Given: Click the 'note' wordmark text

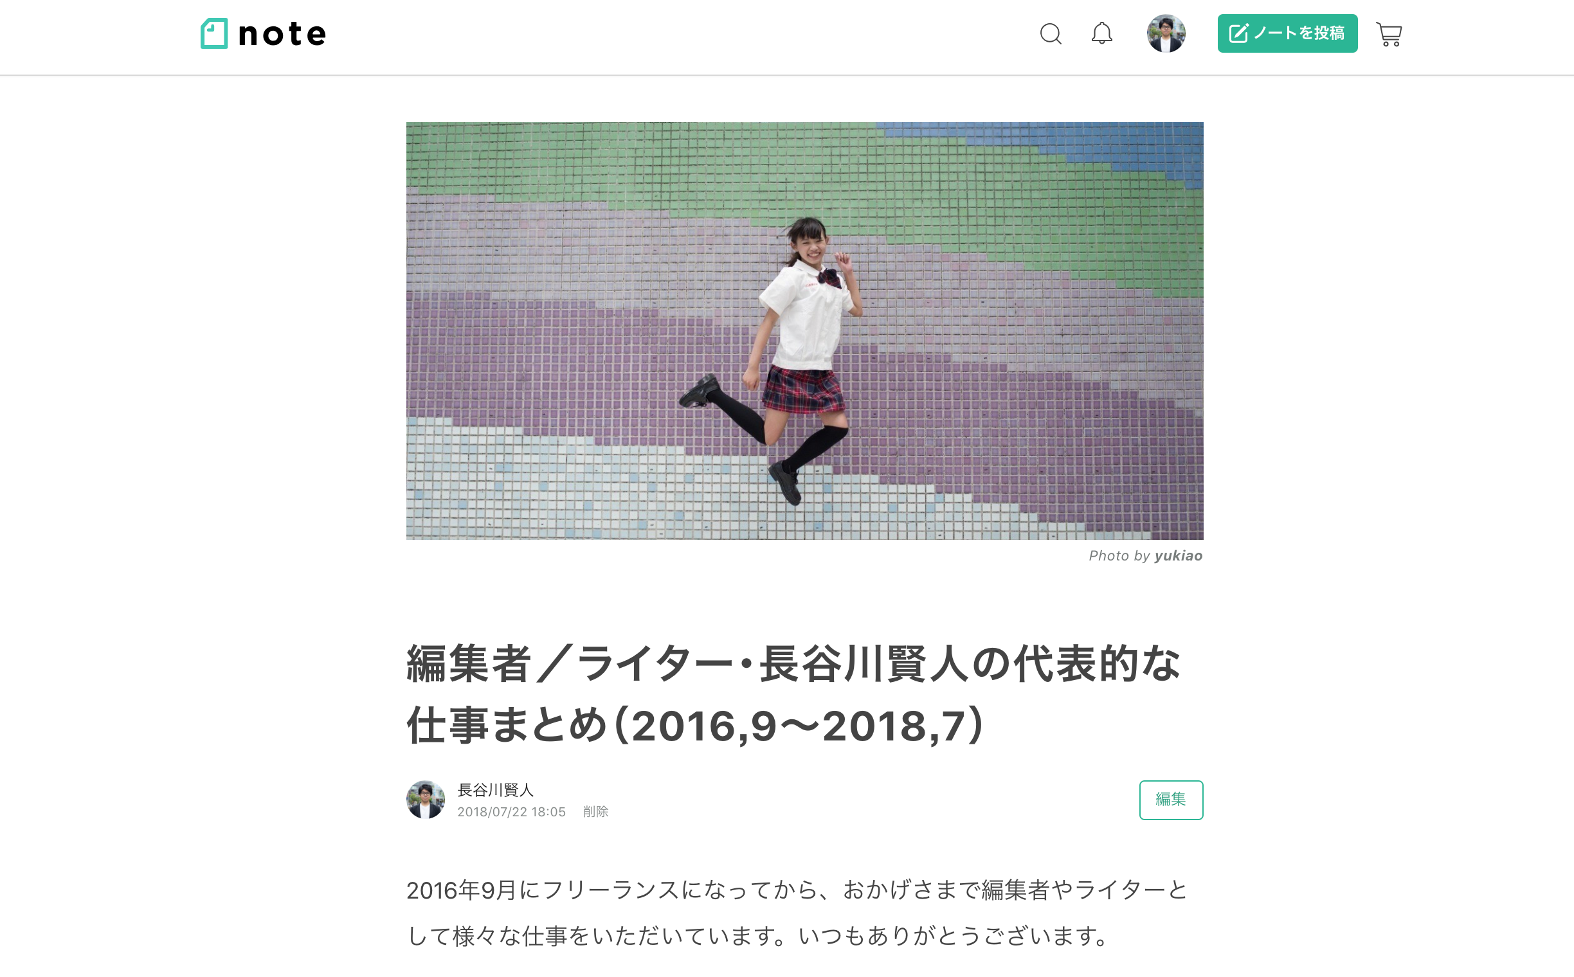Looking at the screenshot, I should tap(282, 33).
